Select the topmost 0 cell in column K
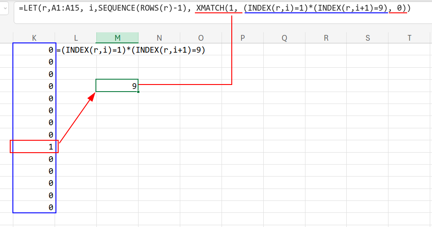Viewport: 432px width, 227px height. tap(34, 50)
